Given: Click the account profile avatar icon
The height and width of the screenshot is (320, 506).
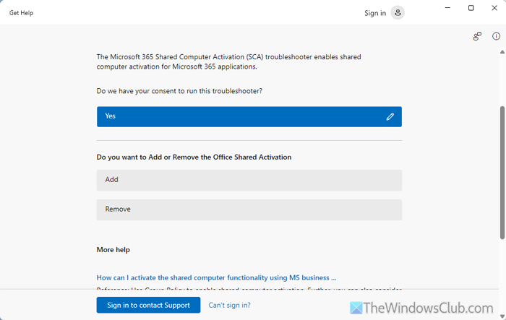Looking at the screenshot, I should [398, 12].
